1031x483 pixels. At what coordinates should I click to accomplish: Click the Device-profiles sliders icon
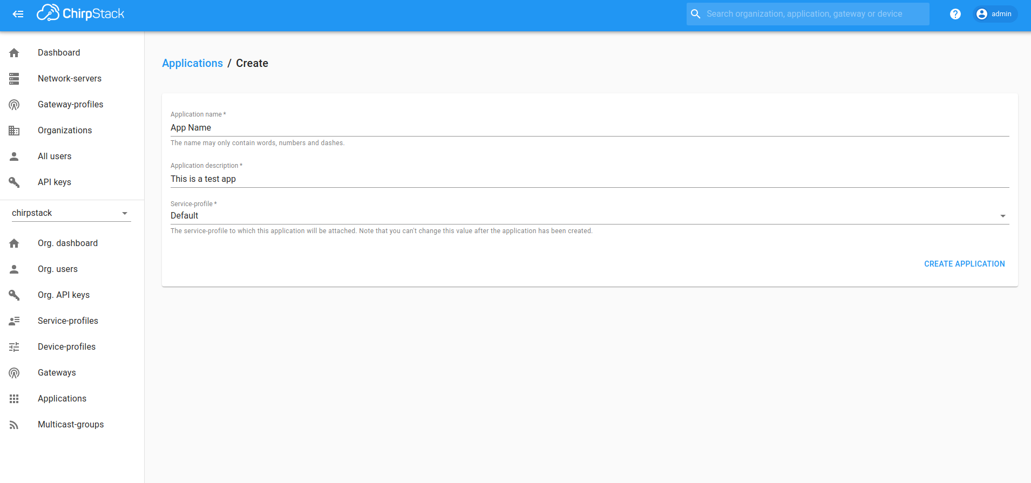[x=14, y=347]
